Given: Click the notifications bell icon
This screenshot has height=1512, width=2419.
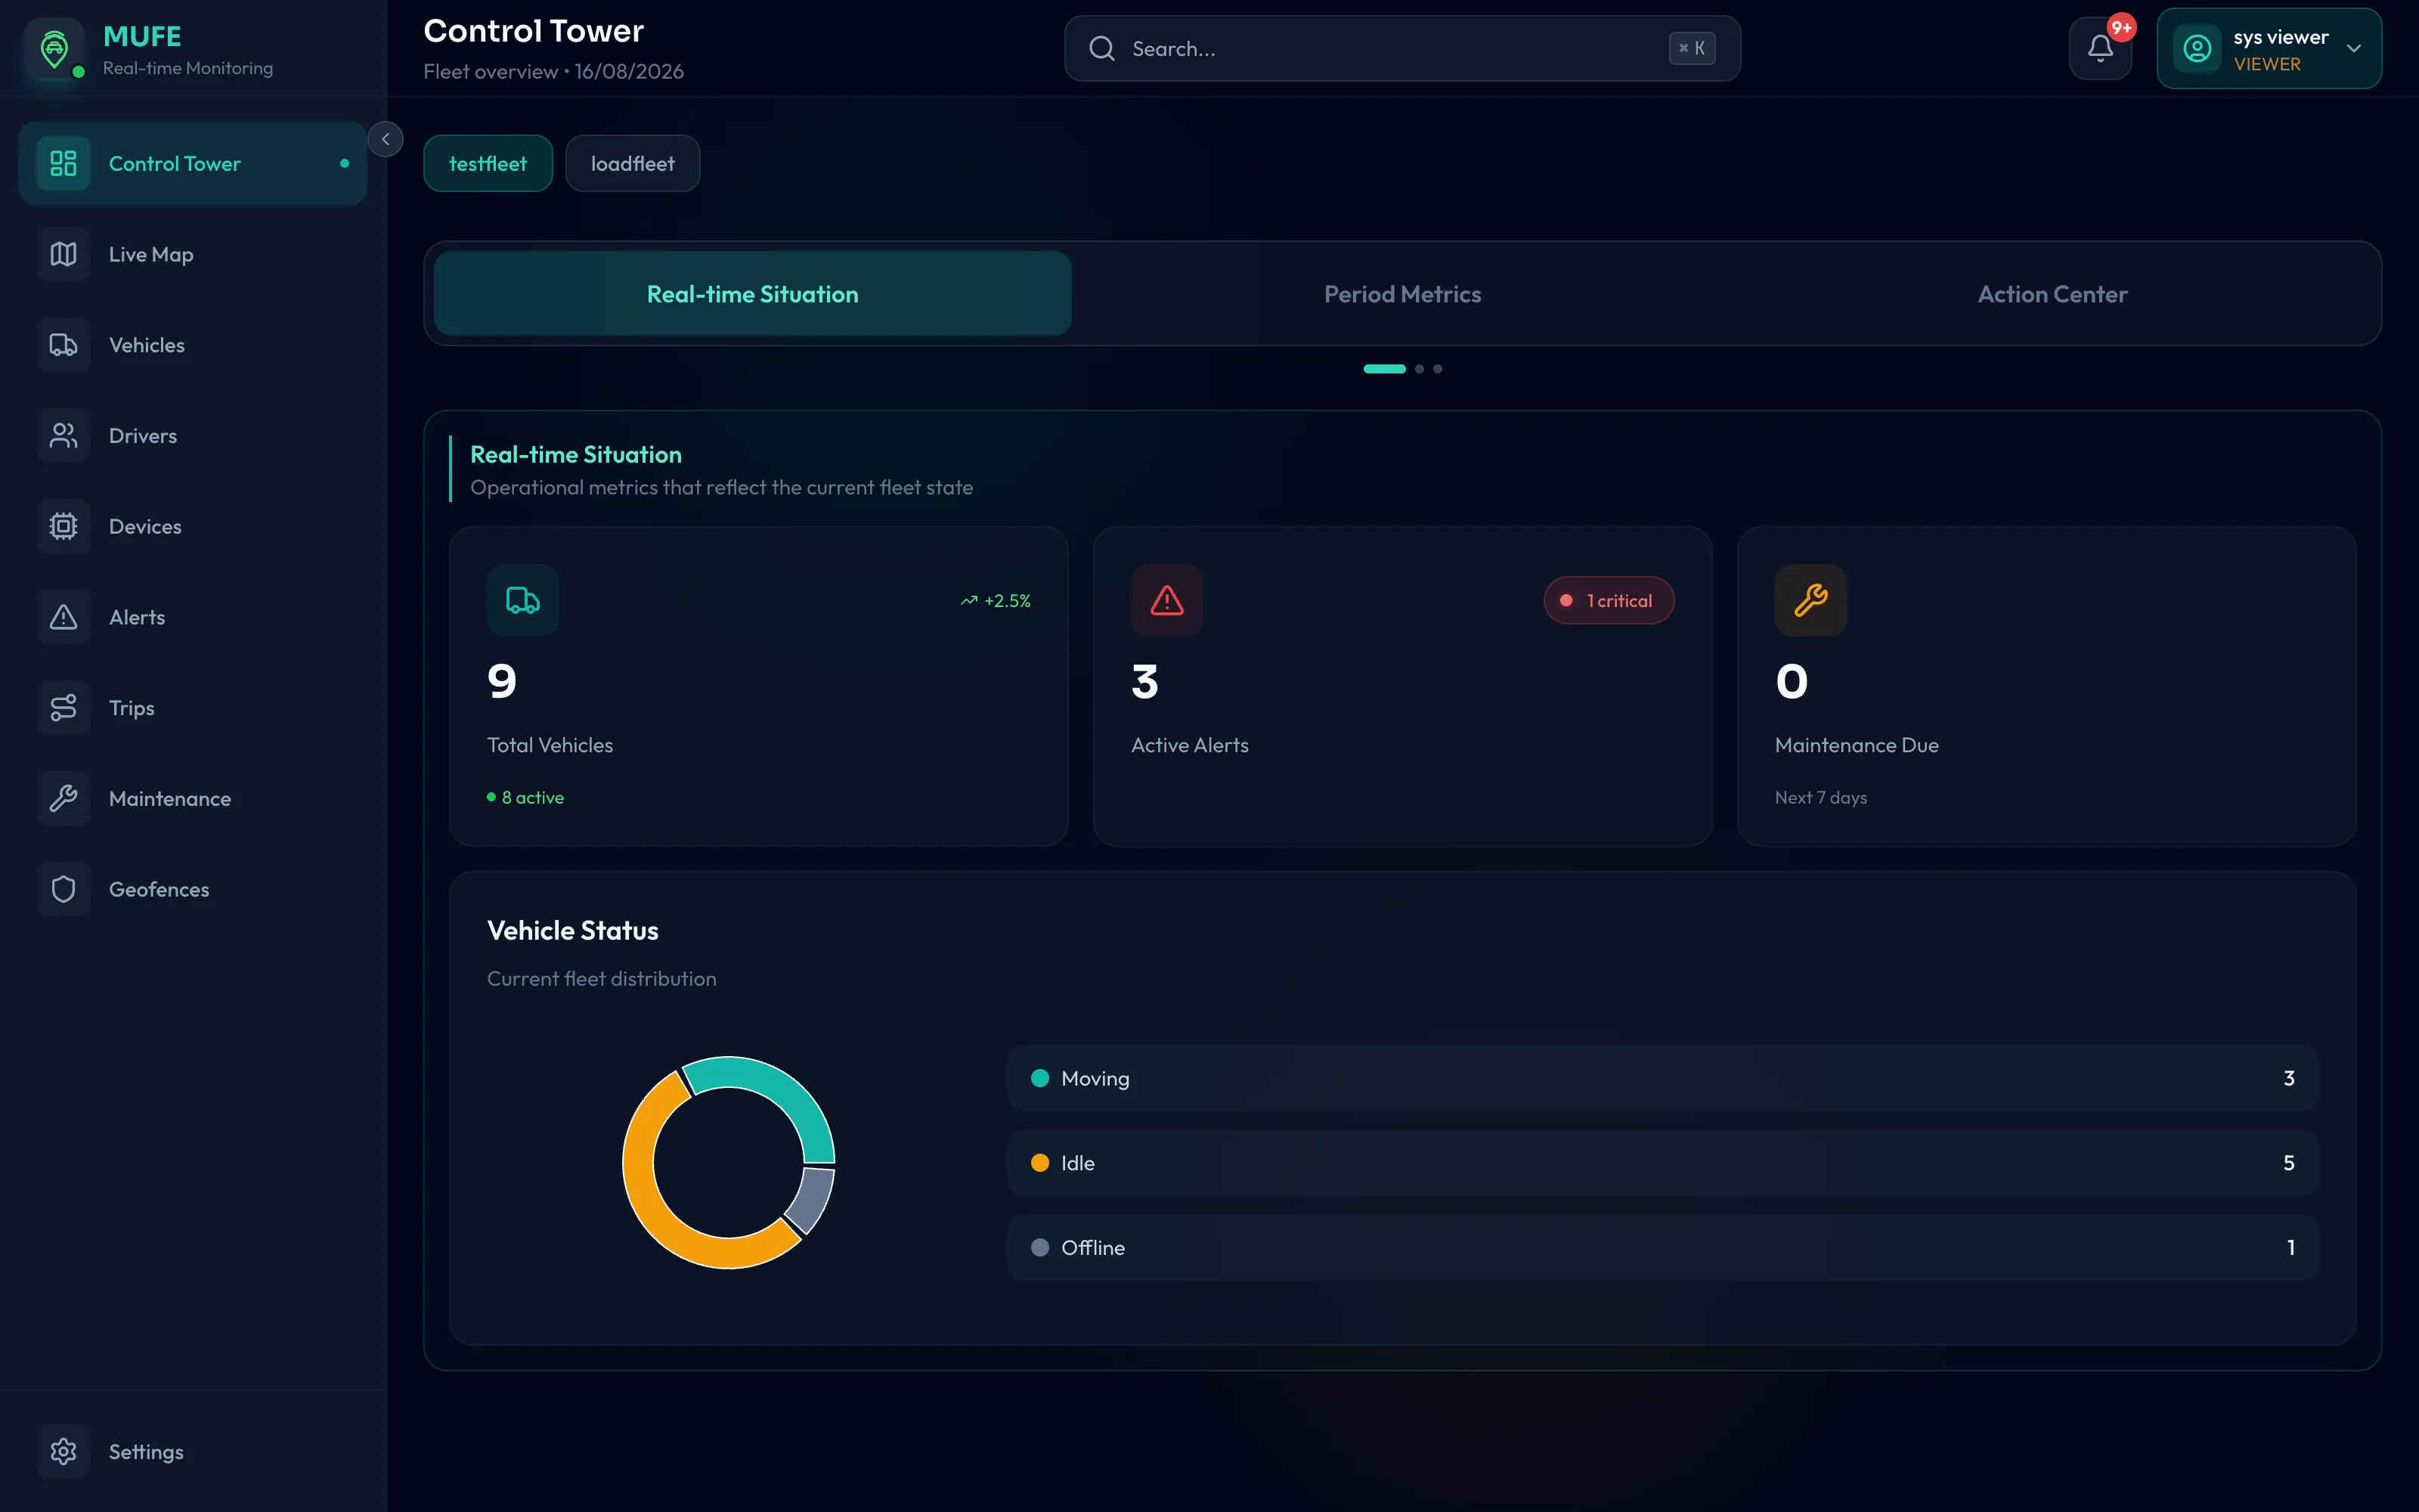Looking at the screenshot, I should [x=2100, y=48].
